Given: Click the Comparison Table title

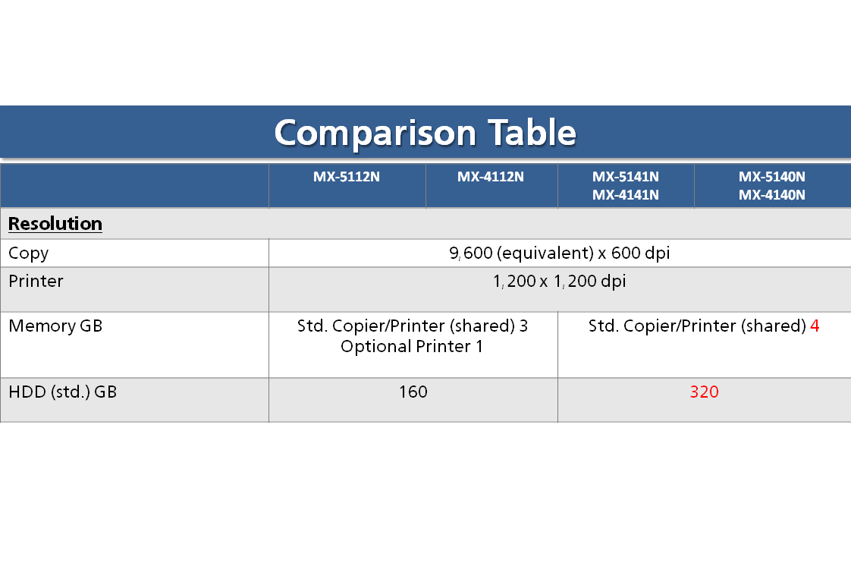Looking at the screenshot, I should (x=425, y=133).
